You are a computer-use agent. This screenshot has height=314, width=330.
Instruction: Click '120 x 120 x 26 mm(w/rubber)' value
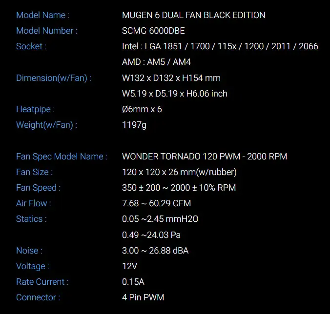pos(179,172)
